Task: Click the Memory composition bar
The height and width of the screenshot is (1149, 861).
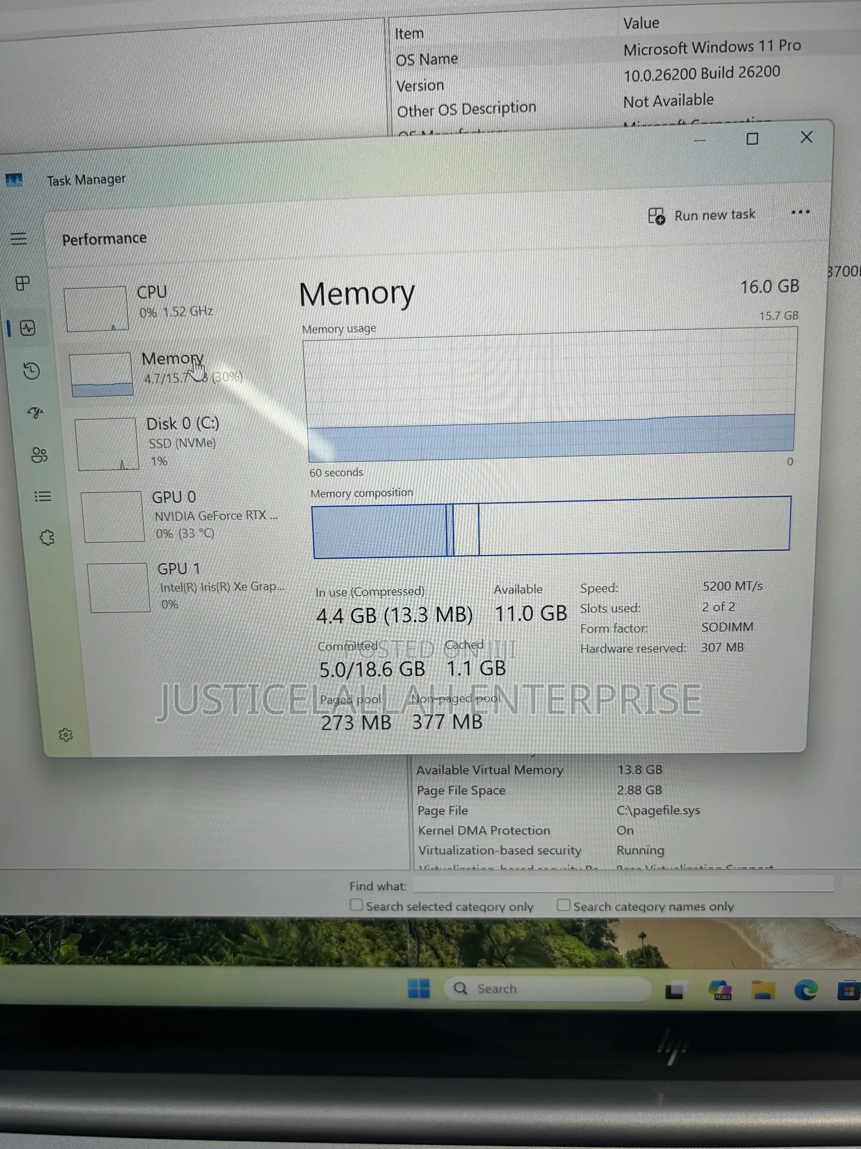Action: point(551,527)
